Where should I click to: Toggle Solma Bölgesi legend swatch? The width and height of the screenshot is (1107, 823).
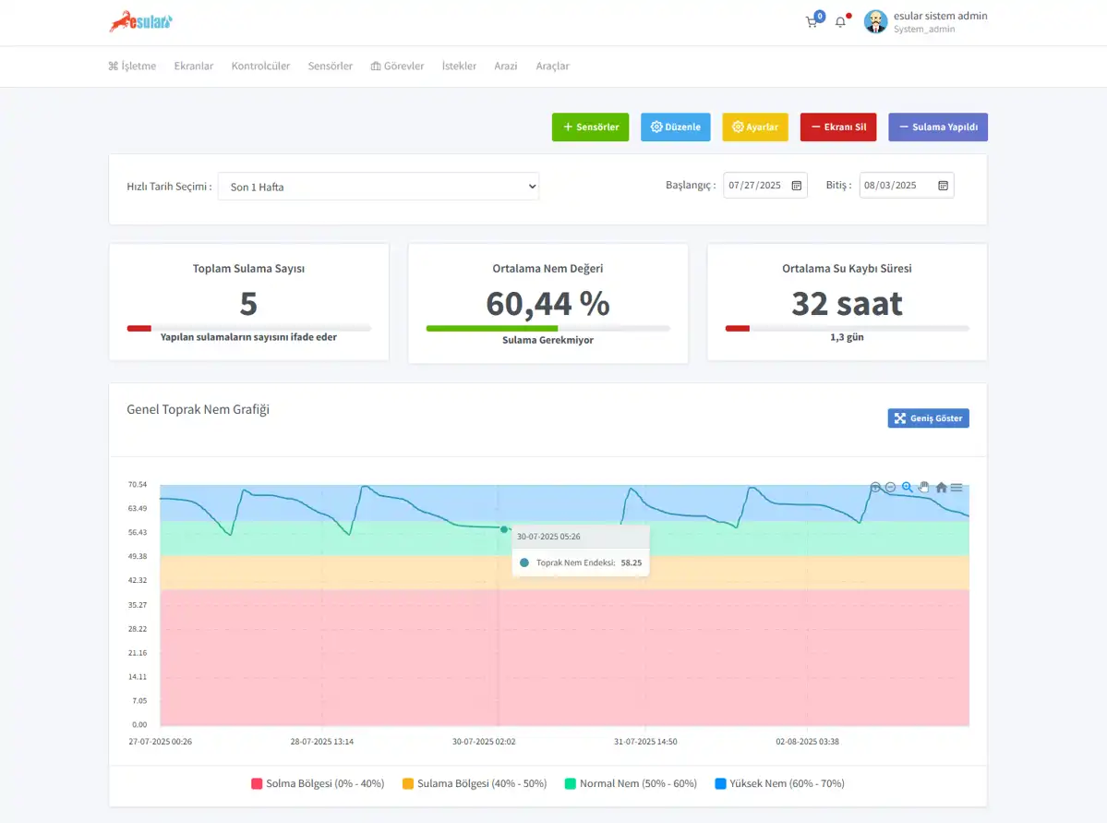coord(257,783)
